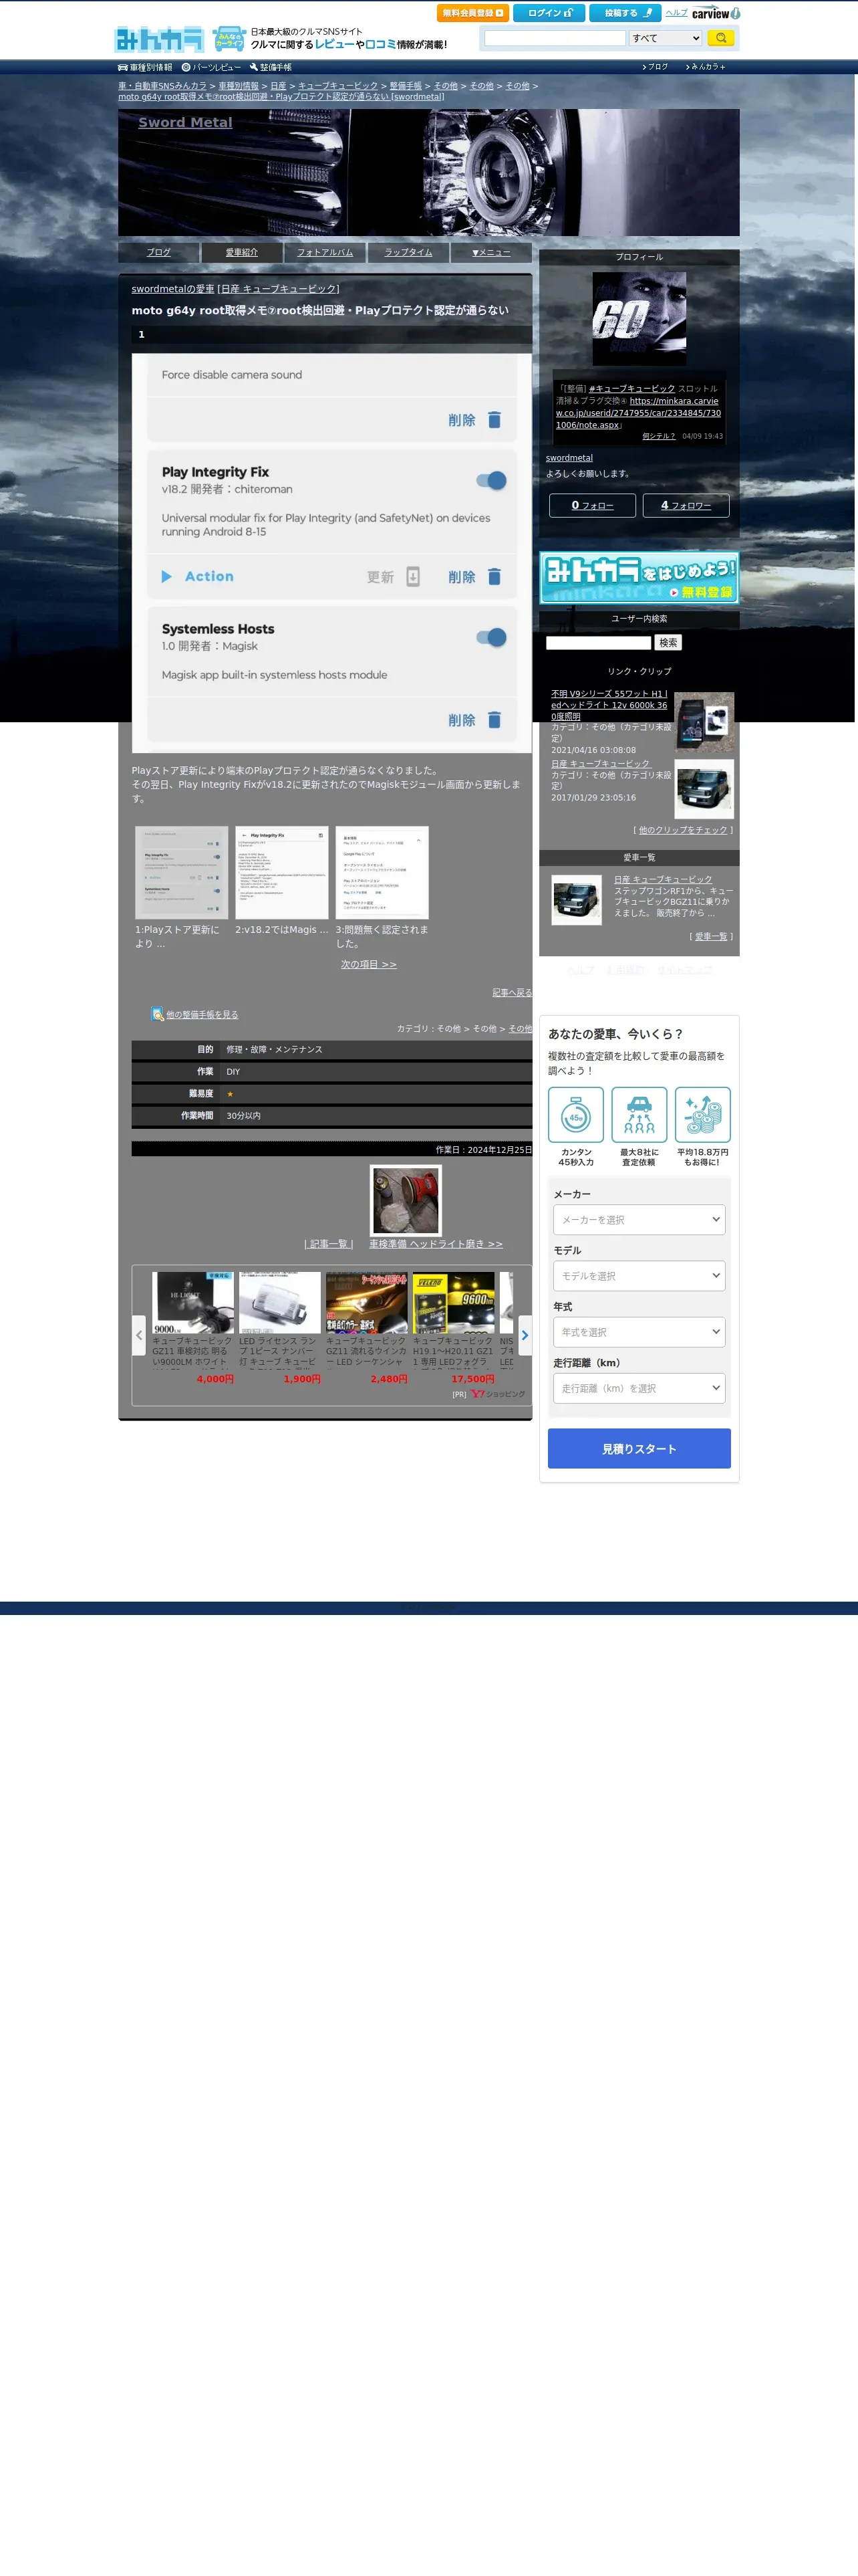Open the 車検準備 ヘッドライト磨き thumbnail

point(406,1201)
